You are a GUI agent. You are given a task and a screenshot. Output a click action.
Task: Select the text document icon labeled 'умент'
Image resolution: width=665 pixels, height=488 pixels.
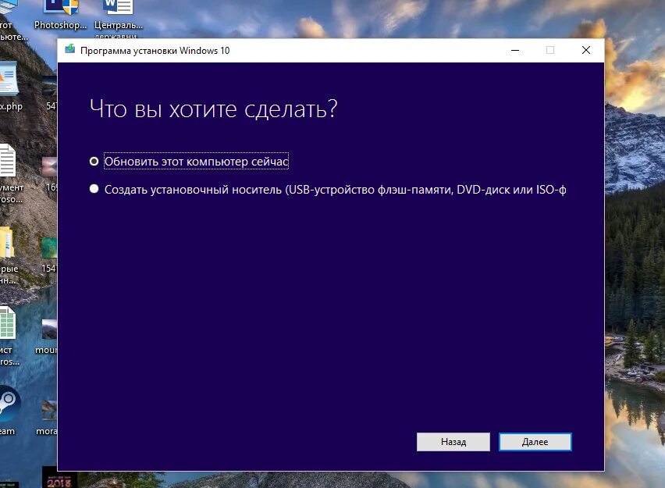[8, 160]
